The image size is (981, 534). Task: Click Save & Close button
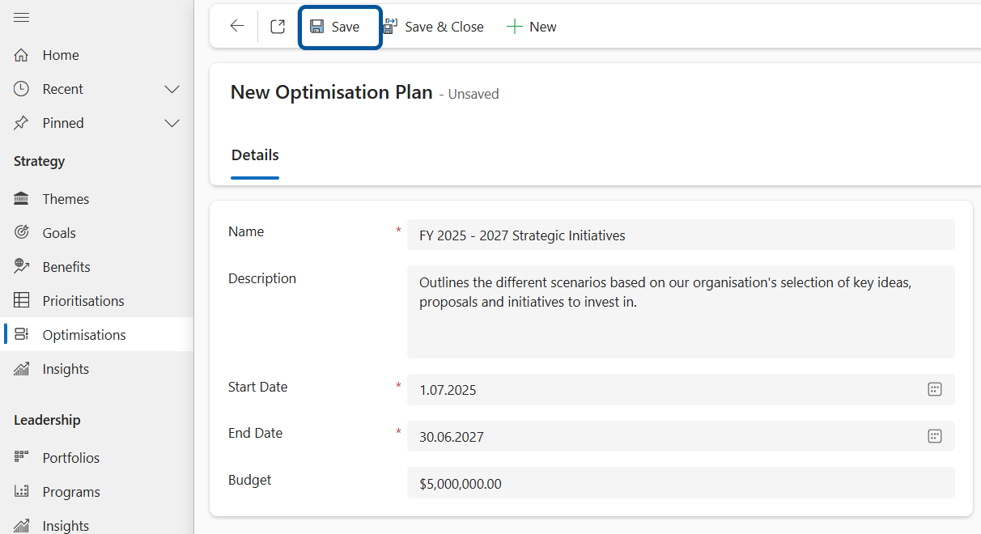[x=433, y=27]
